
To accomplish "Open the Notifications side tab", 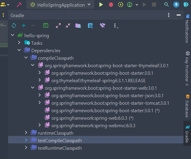I will point(187,28).
